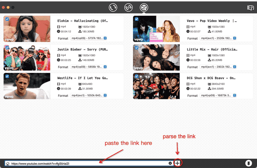Viewport: 257px width, 168px height.
Task: Click the 85.20MB file size text
Action: [x=217, y=60]
